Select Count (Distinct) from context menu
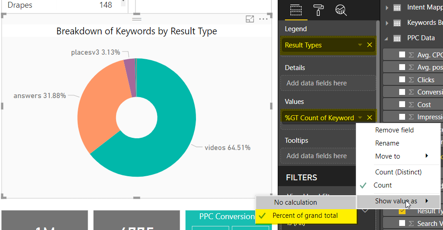Screen dimensions: 443x230 [x=398, y=172]
